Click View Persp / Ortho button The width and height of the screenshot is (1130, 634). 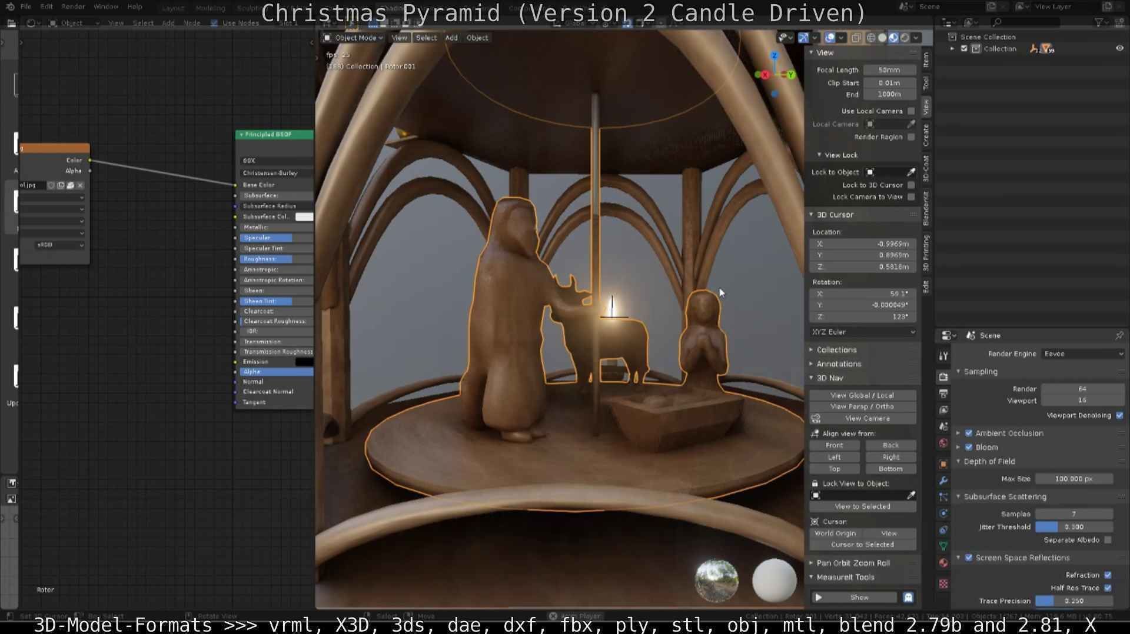862,407
